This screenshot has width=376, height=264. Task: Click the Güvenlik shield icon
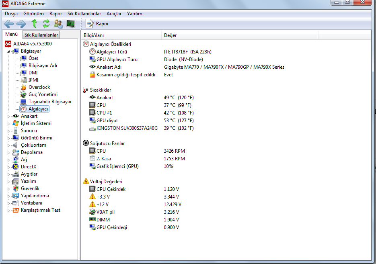(x=16, y=188)
